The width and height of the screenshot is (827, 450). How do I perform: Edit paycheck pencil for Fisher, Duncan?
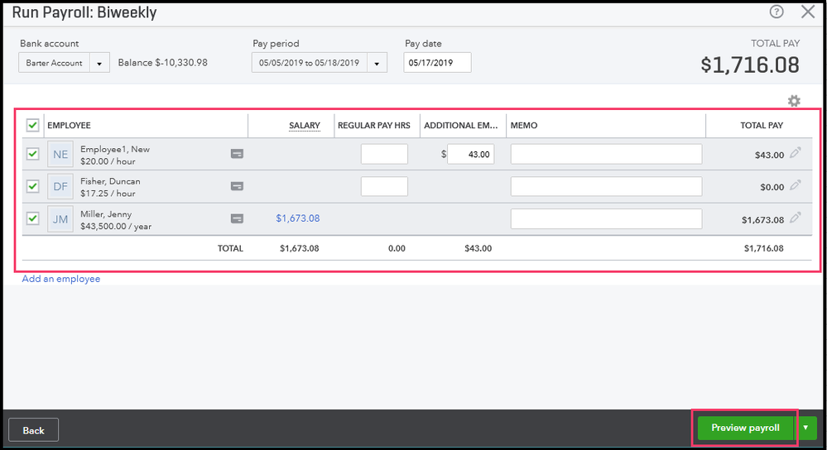(796, 185)
